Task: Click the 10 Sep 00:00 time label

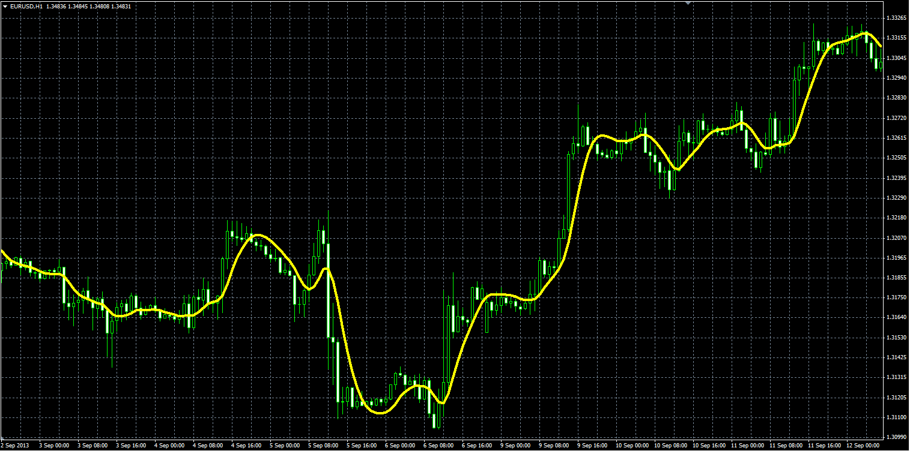Action: [x=631, y=446]
